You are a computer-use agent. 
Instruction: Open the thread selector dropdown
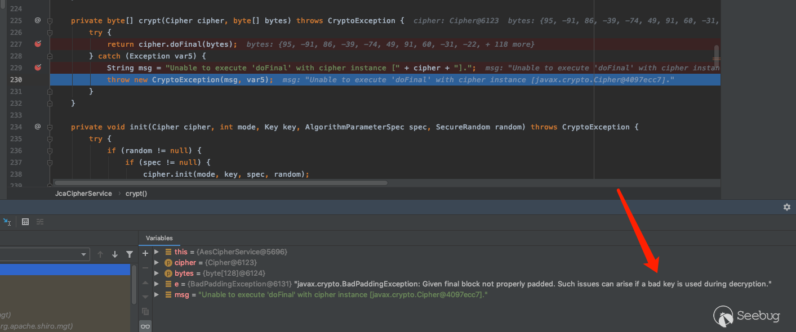[x=44, y=254]
